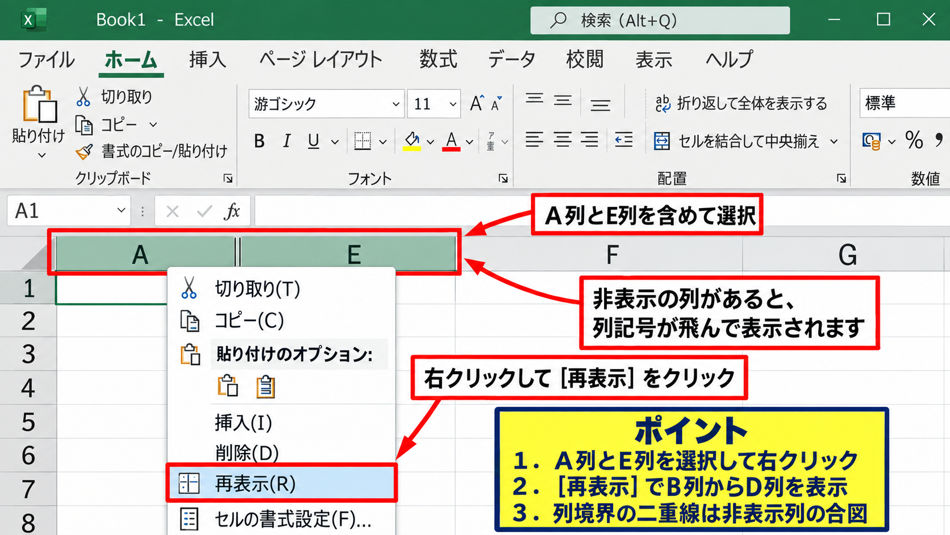Toggle Underline formatting
950x535 pixels.
coord(313,141)
